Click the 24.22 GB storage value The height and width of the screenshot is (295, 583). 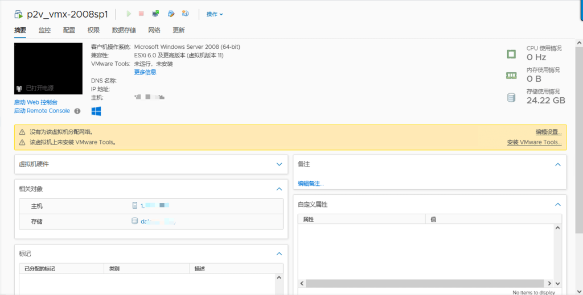pos(546,100)
